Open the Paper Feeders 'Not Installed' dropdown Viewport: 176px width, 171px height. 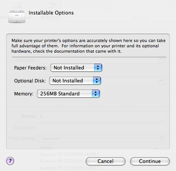tap(76, 68)
